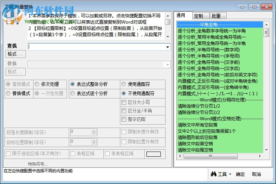The width and height of the screenshot is (276, 184).
Task: Click the 目标位置限制 number field
Action: (81, 142)
